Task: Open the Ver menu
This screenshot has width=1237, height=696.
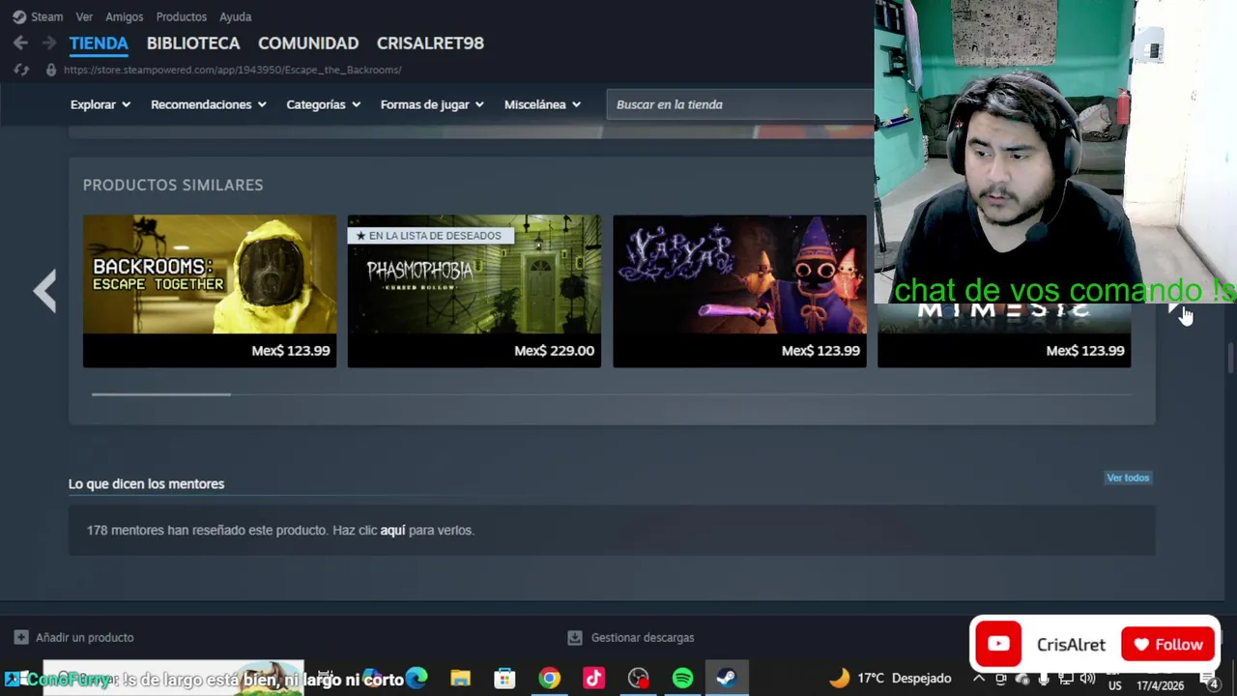Action: pos(84,16)
